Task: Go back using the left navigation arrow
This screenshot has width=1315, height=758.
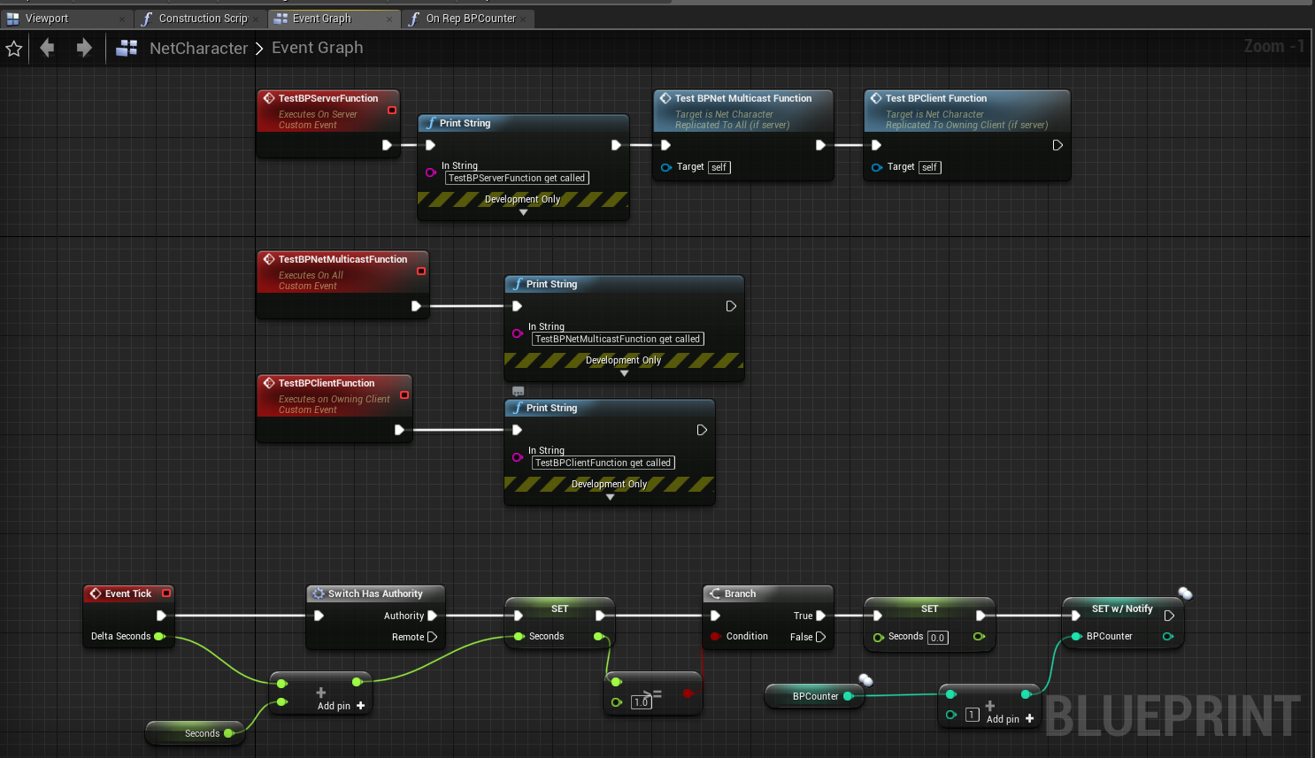Action: 48,48
